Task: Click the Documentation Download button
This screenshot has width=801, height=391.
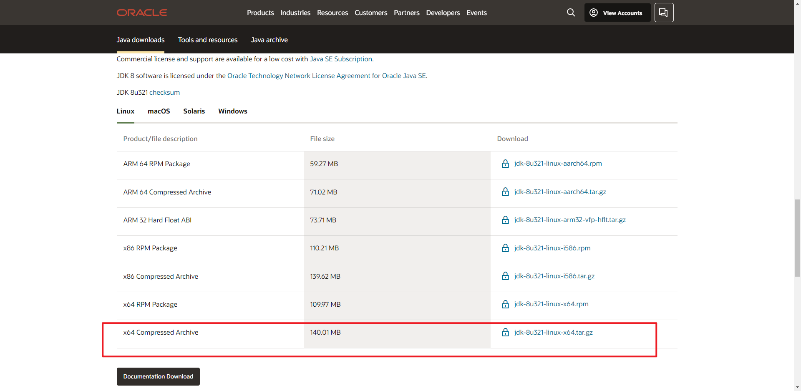Action: click(158, 376)
